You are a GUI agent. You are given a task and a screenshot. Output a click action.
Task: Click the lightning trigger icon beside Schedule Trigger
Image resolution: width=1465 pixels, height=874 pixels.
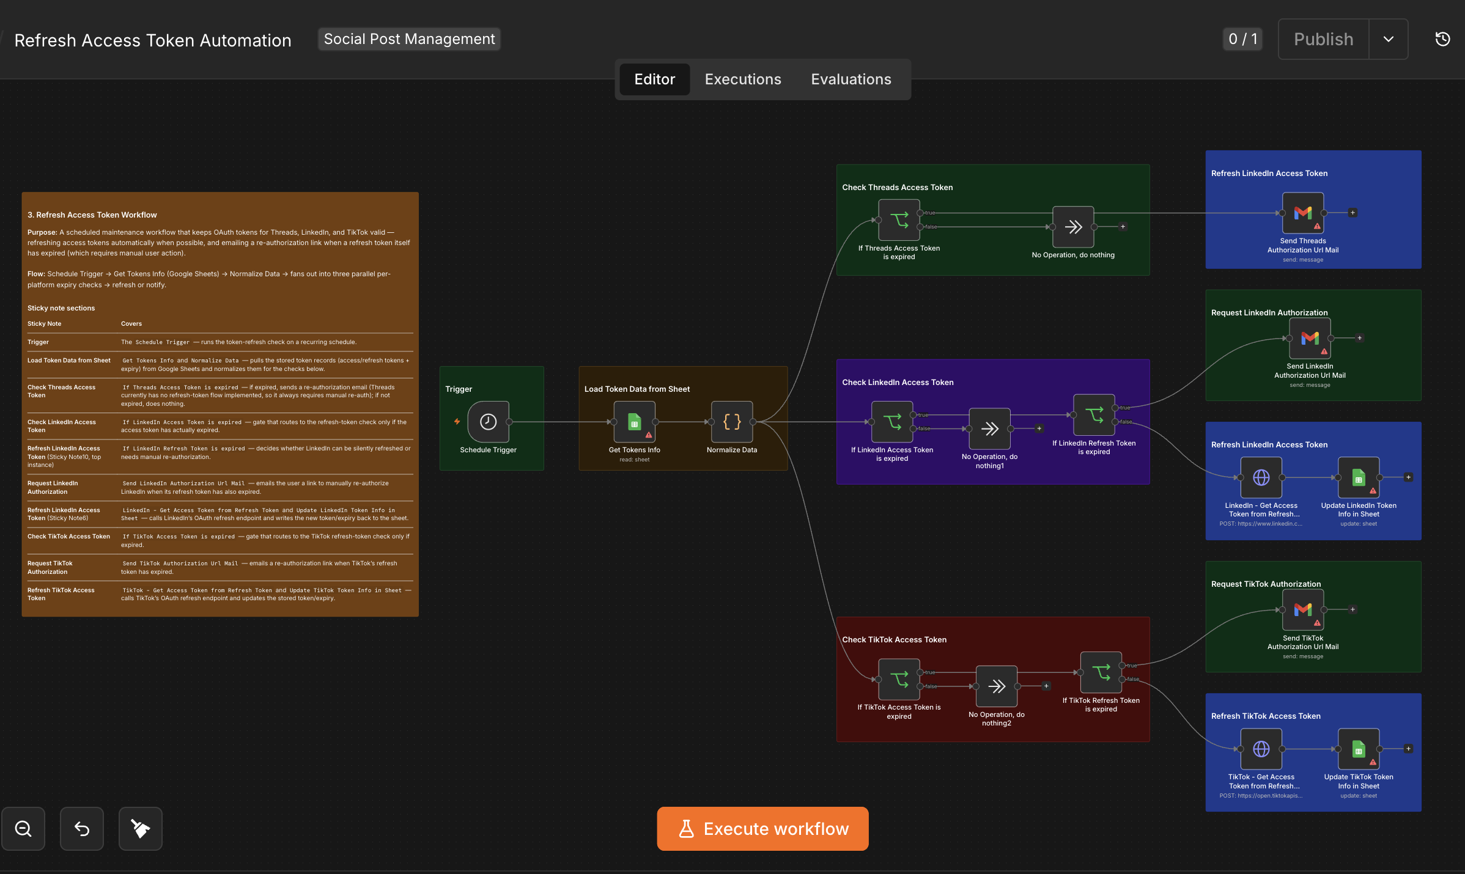(457, 422)
